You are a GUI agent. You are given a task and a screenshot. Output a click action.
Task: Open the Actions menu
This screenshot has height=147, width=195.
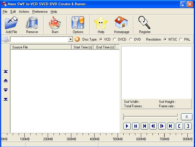click(x=24, y=12)
